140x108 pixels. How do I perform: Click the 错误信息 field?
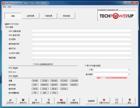82,58
